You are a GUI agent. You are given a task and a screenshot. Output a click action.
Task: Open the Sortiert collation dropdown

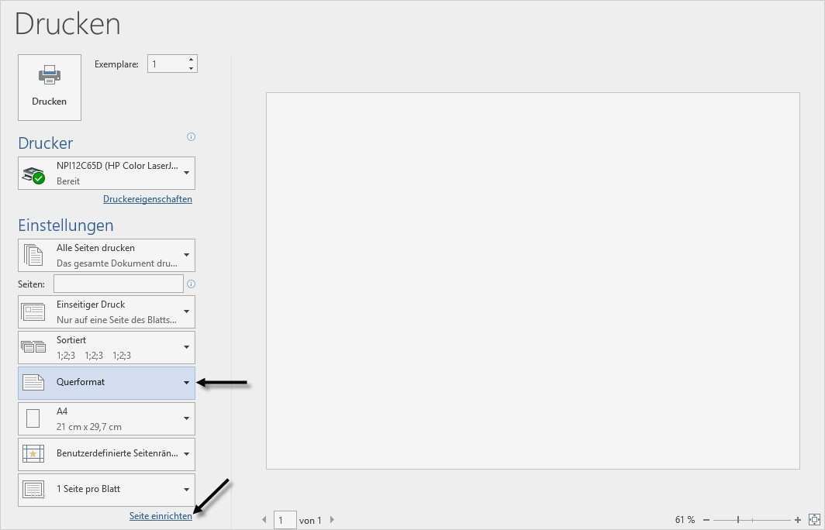click(106, 348)
